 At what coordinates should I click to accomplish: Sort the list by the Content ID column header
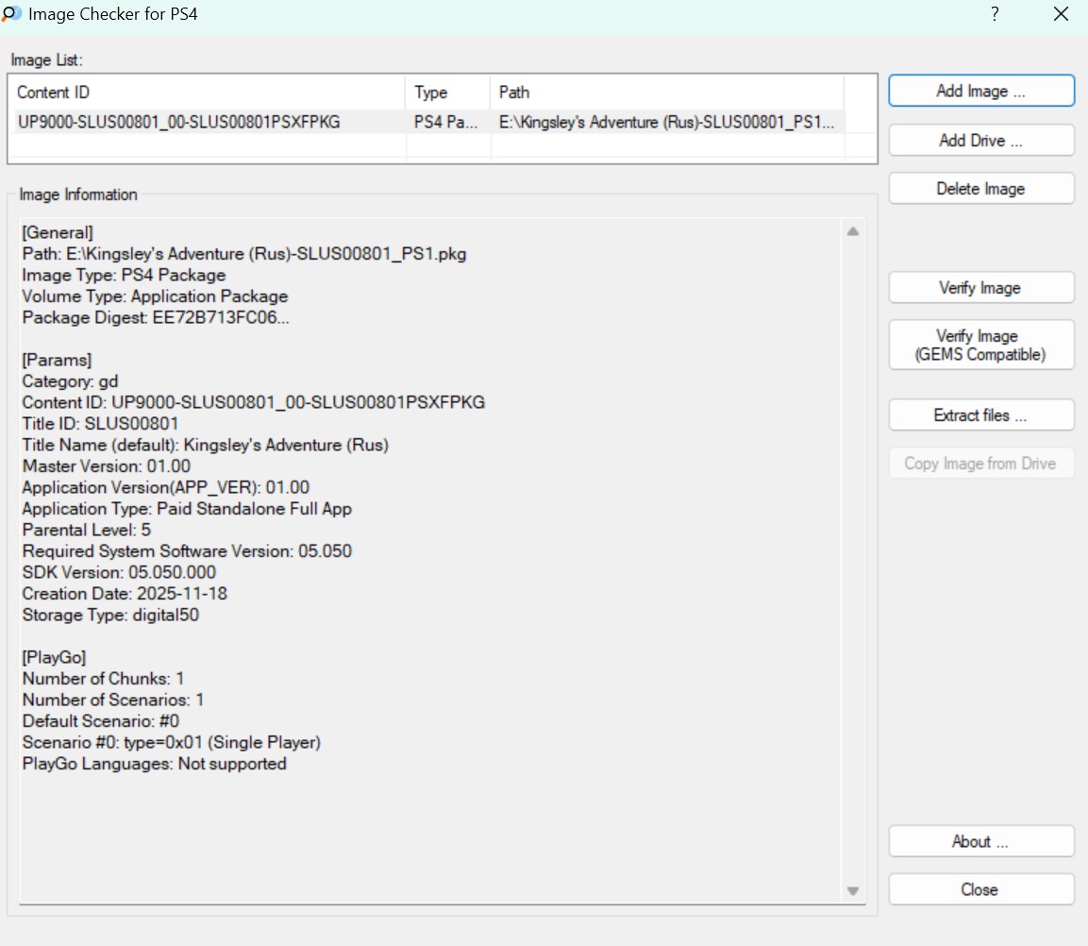pos(208,93)
